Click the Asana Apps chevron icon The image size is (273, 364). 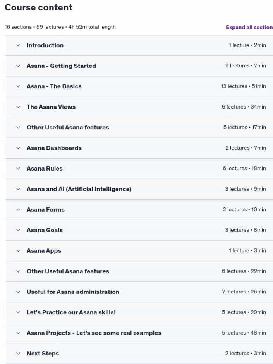18,251
